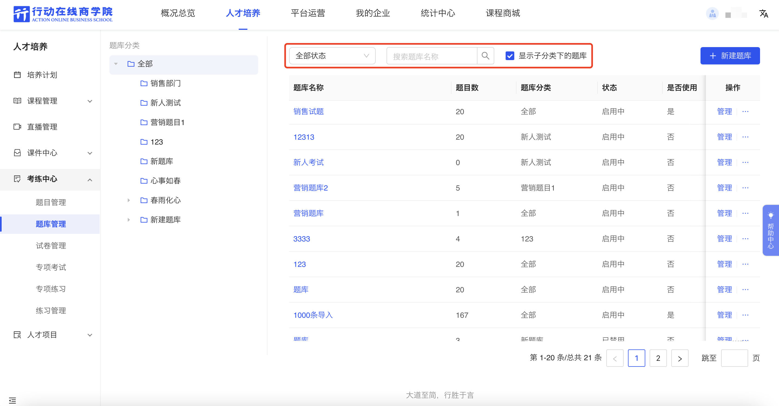Open 题目管理 in the sidebar

coord(51,202)
